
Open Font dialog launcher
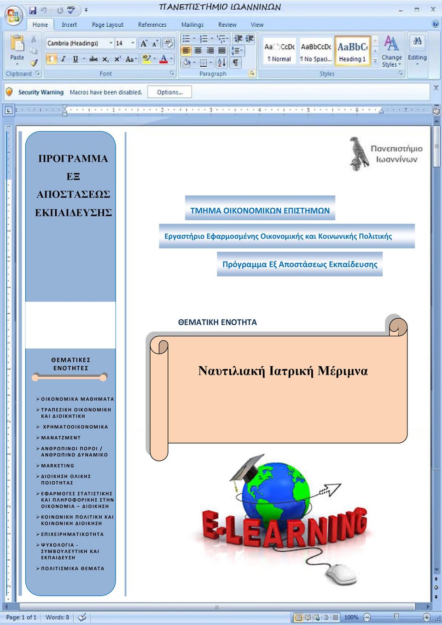pyautogui.click(x=172, y=73)
